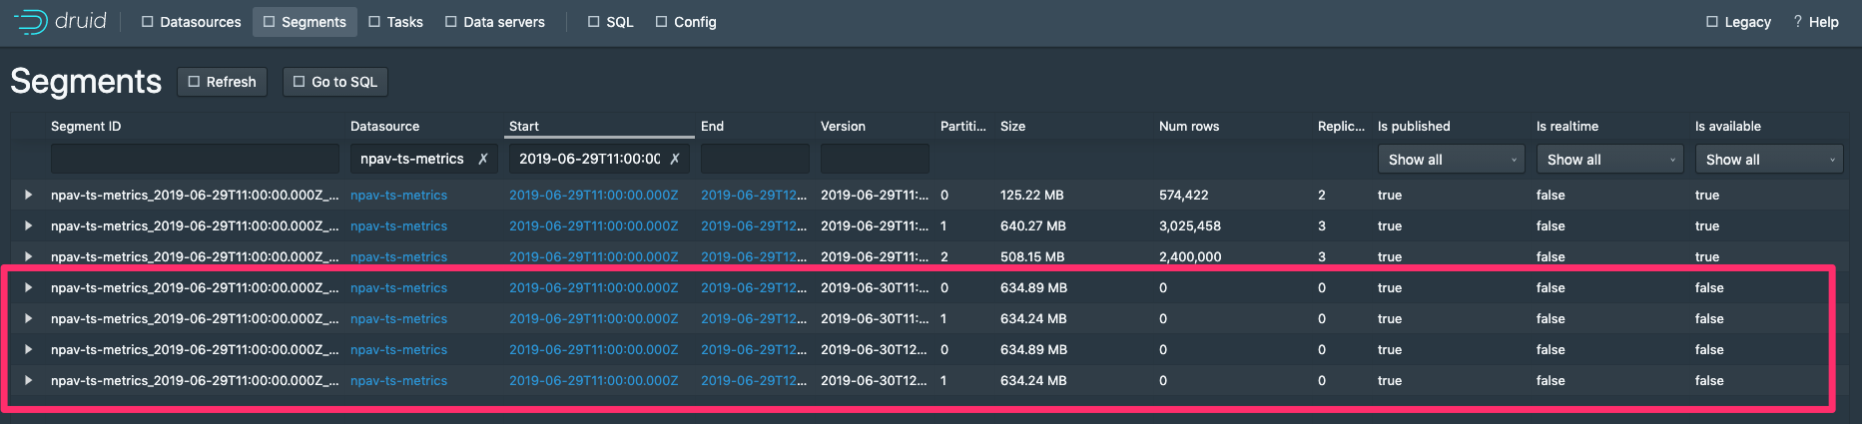
Task: Click the Segments page heading
Action: [x=86, y=81]
